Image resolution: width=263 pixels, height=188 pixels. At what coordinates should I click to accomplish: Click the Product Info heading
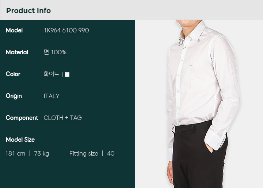click(x=28, y=11)
